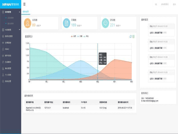
Task: Switch to the 后台主页 tab
Action: [26, 12]
